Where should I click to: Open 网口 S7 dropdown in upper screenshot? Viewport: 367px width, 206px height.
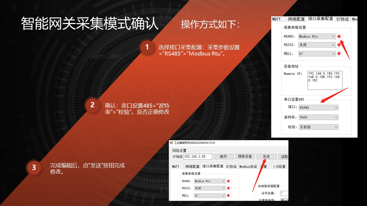click(x=317, y=54)
